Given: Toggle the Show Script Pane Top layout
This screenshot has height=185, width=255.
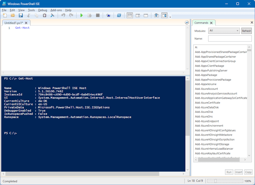Looking at the screenshot, I should (129, 15).
